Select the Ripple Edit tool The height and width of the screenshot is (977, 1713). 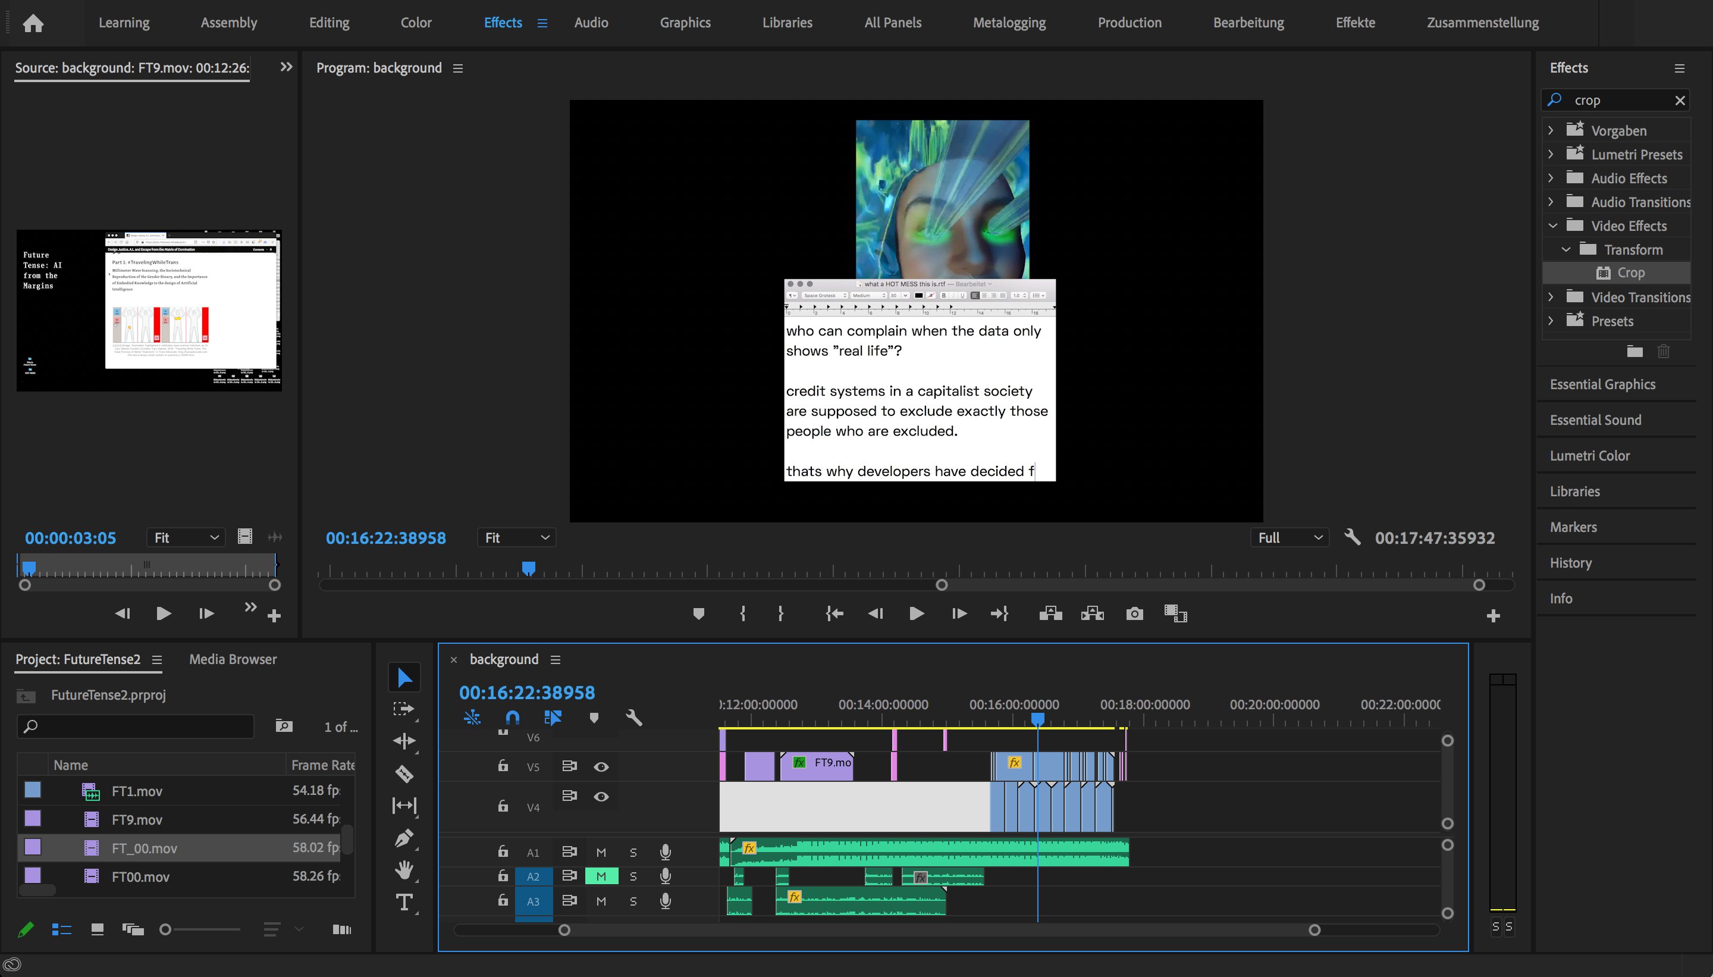tap(404, 741)
